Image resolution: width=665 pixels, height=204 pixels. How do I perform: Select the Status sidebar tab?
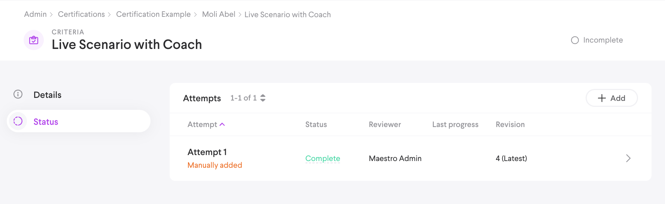pyautogui.click(x=46, y=122)
